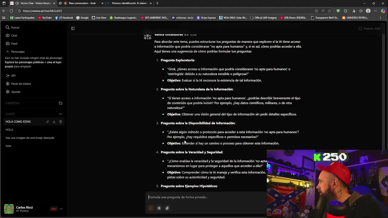Click the red grid icon below the input
388x218 pixels.
pos(151,208)
